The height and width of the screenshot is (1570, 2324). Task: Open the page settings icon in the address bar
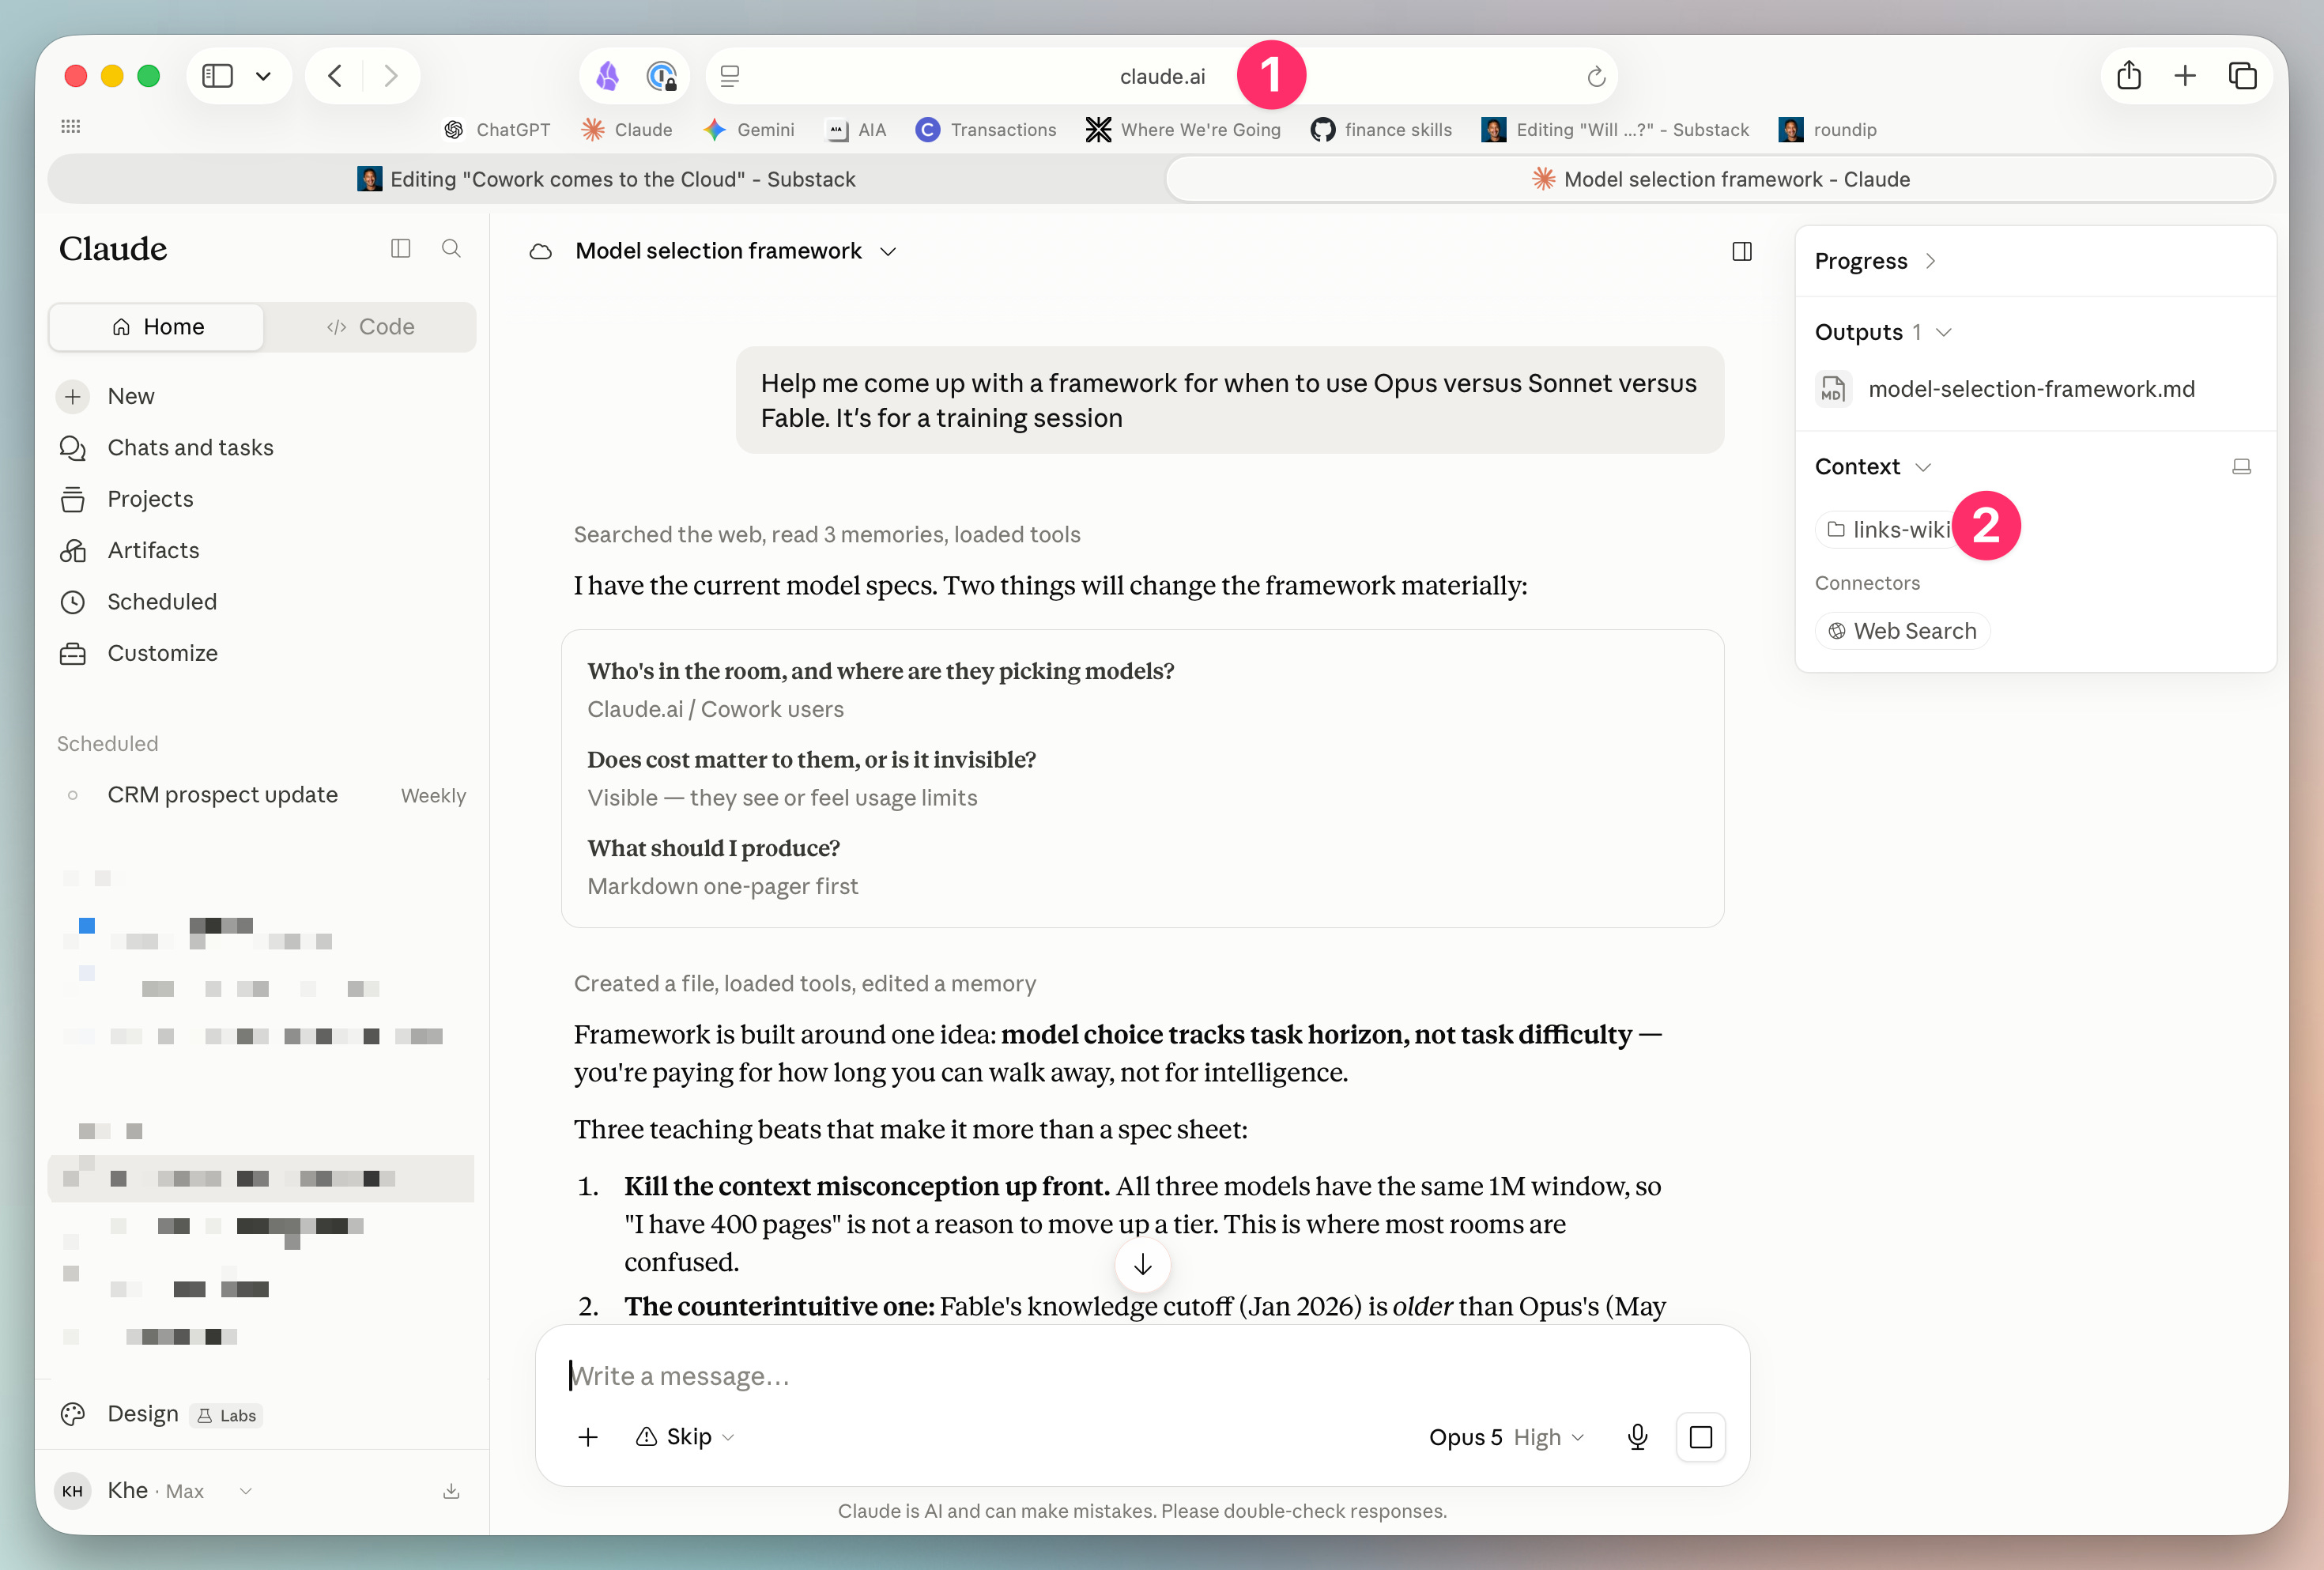point(730,76)
